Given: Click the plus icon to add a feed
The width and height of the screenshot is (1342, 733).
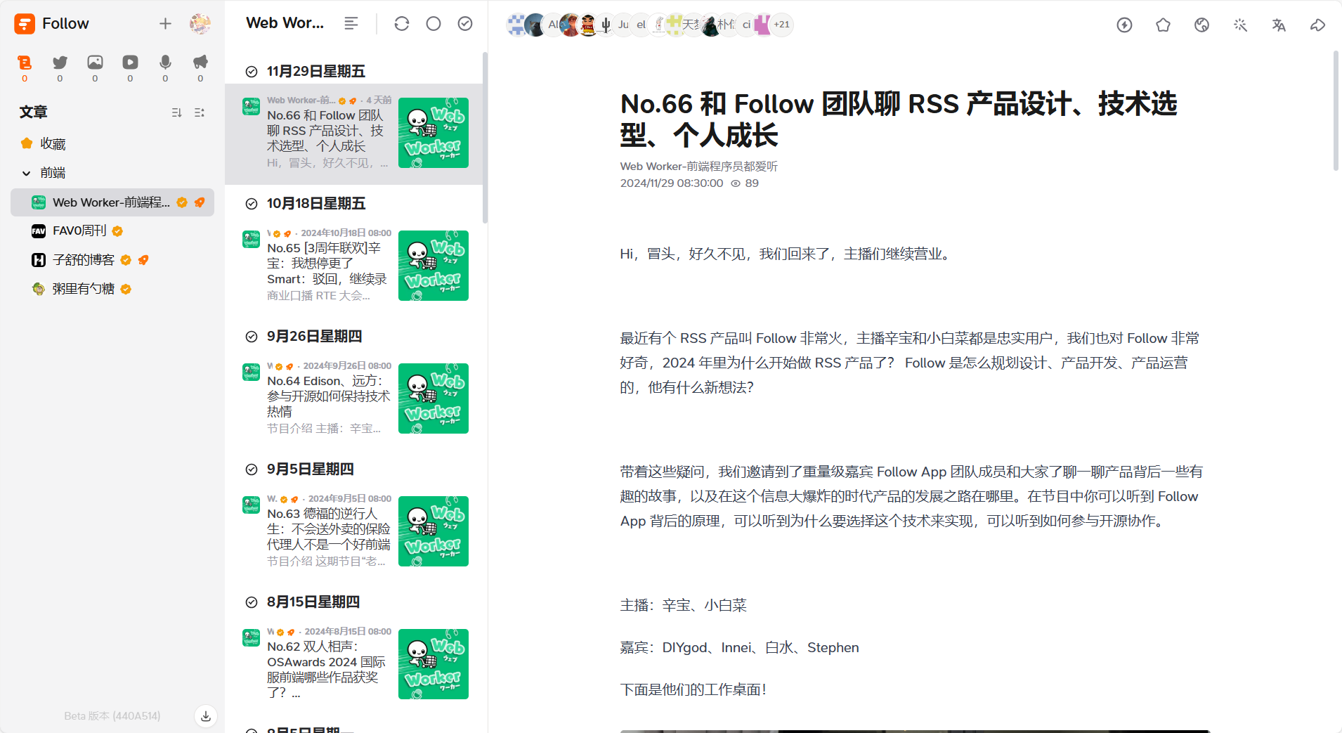Looking at the screenshot, I should [165, 24].
